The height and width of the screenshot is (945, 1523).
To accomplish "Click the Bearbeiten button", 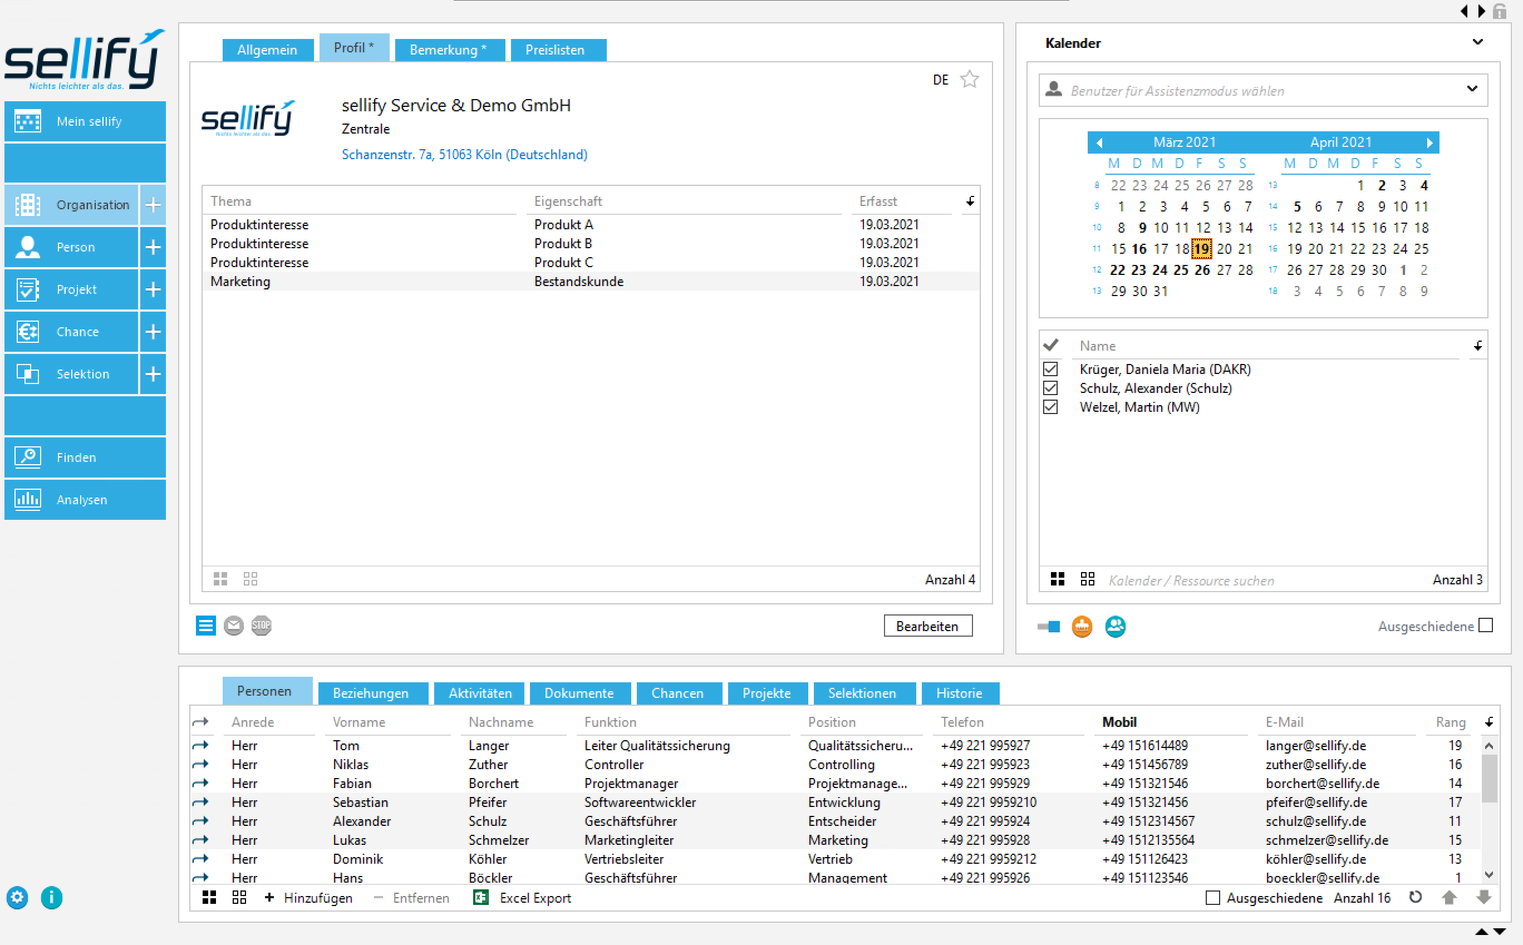I will point(927,626).
